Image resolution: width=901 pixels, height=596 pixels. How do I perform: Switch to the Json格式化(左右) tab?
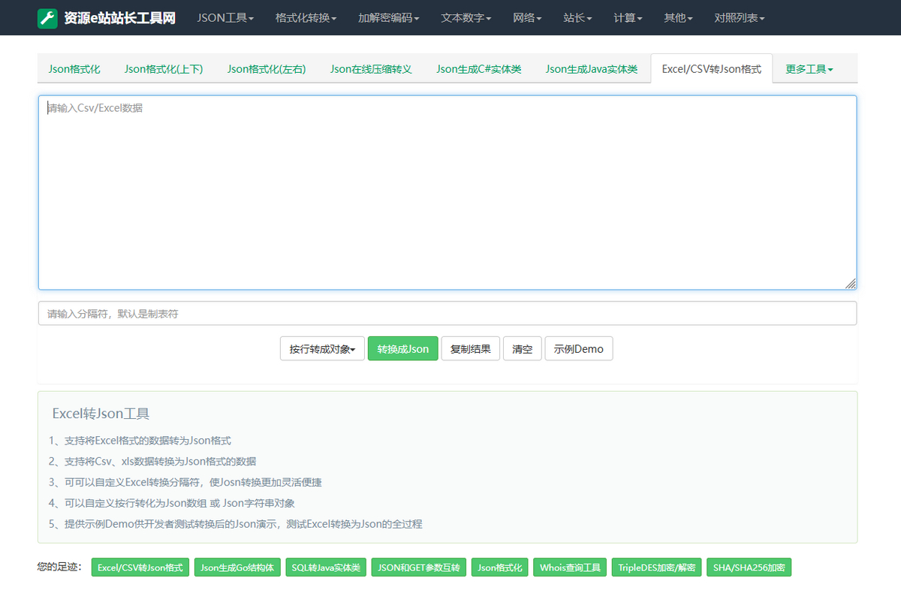pos(267,69)
